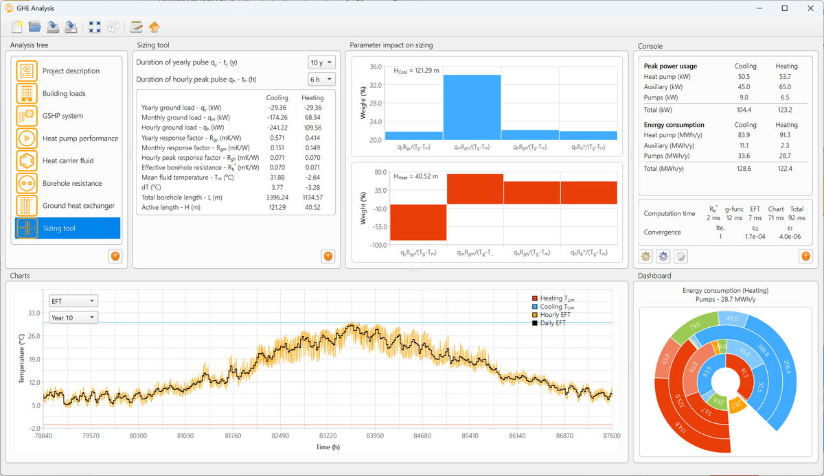Click the gold gear icon in Console
This screenshot has height=476, width=824.
(645, 257)
